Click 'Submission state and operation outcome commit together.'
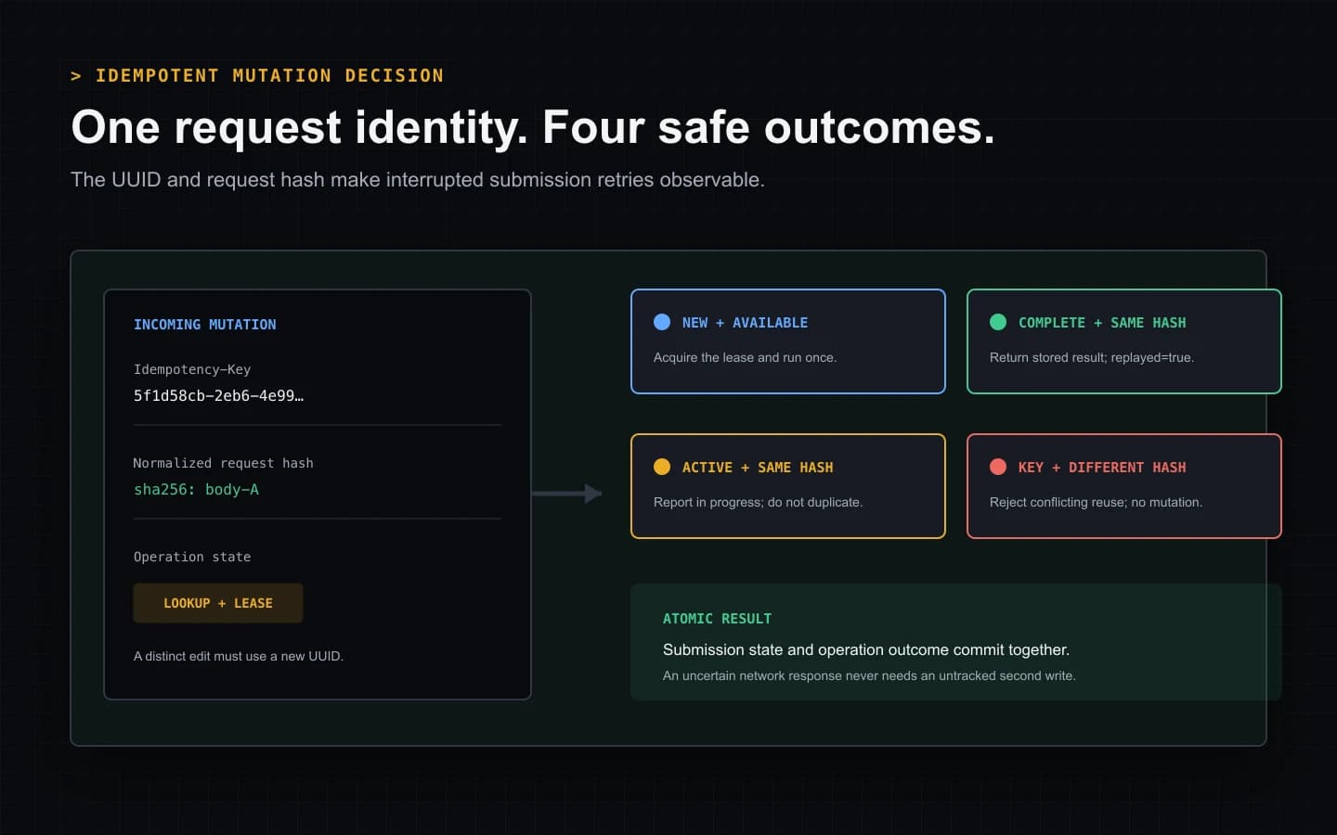 866,649
